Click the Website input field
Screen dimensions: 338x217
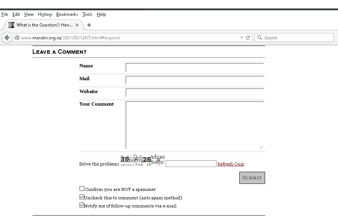[195, 93]
